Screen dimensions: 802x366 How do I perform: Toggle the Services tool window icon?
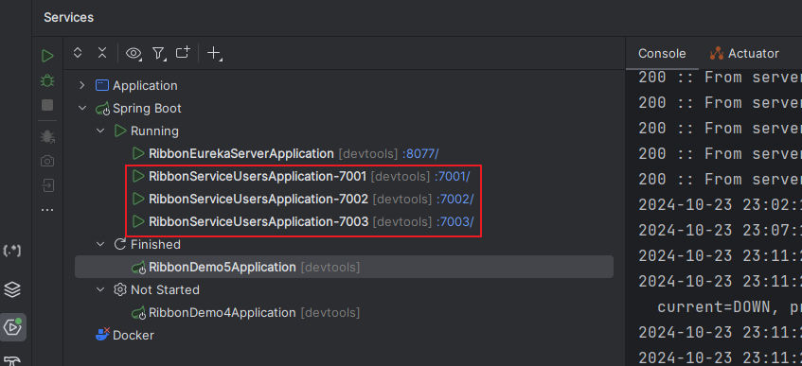click(13, 327)
